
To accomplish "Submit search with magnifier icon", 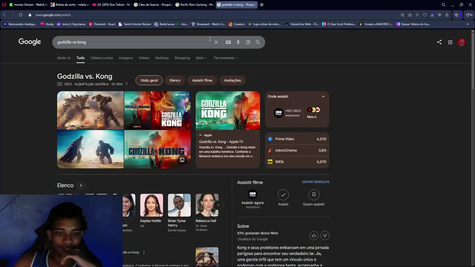I will (258, 42).
